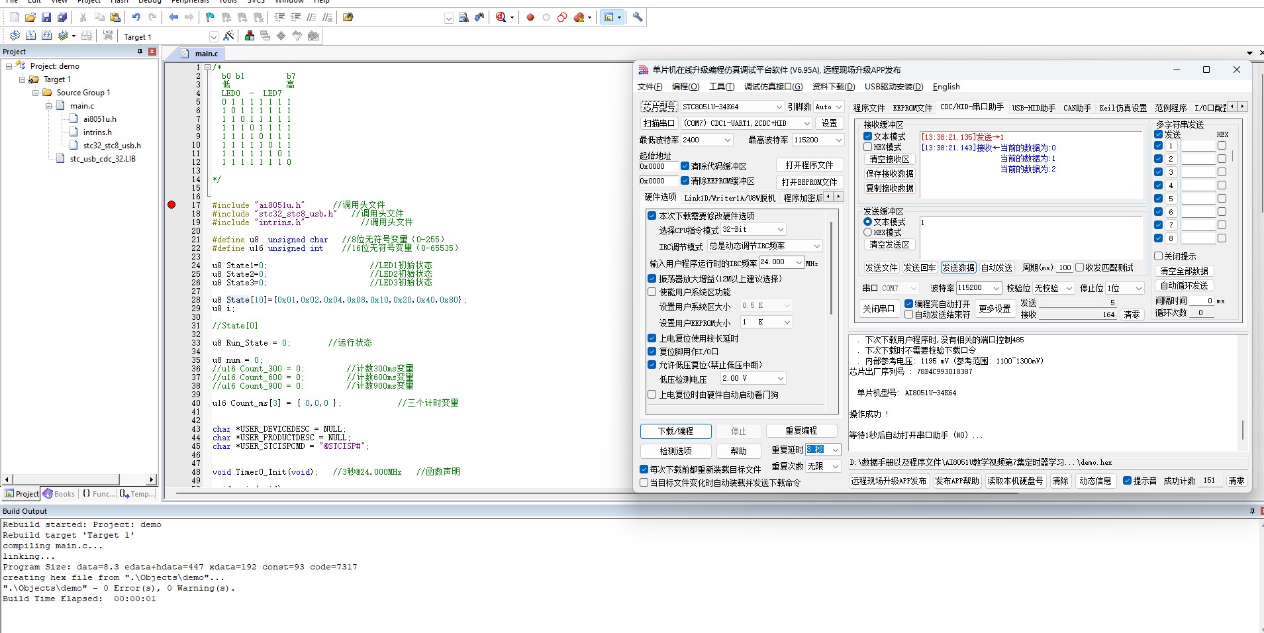Select HEX模式 radio in send buffer

[x=867, y=232]
